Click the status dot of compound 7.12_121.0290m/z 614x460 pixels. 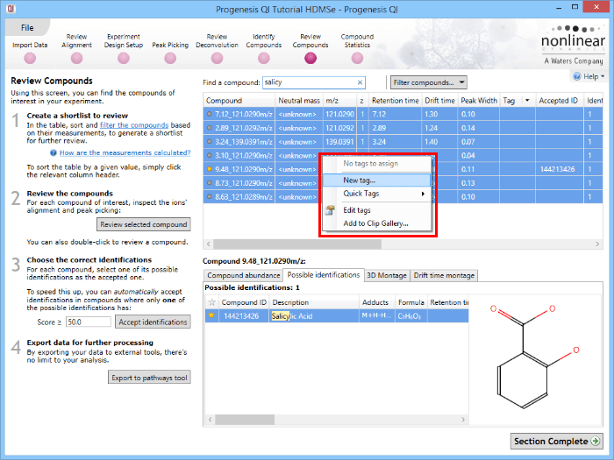click(209, 114)
